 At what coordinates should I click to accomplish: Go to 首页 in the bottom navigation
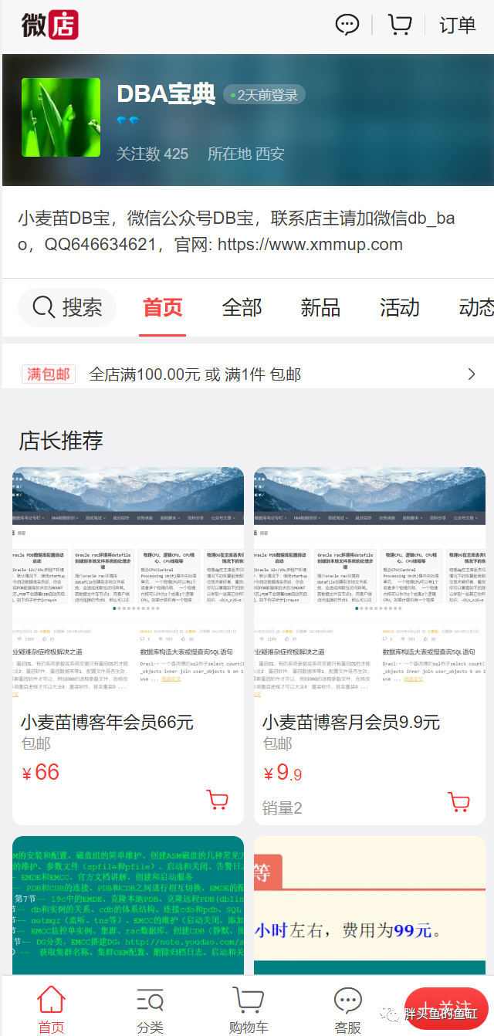(x=51, y=1009)
